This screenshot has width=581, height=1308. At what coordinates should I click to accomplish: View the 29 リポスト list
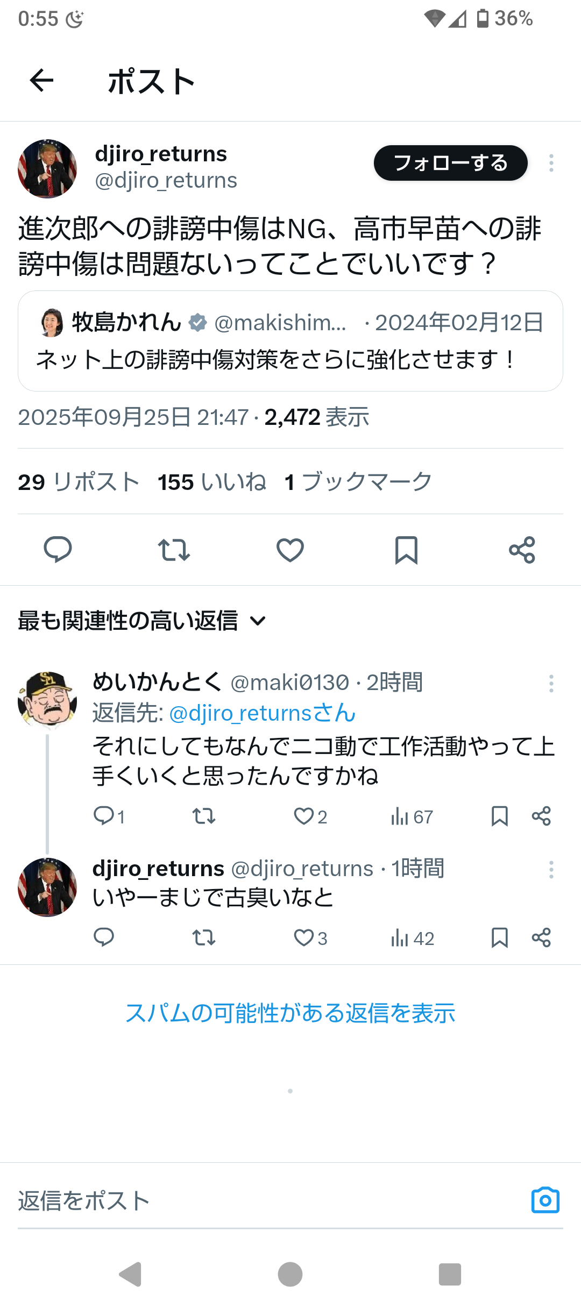coord(79,482)
